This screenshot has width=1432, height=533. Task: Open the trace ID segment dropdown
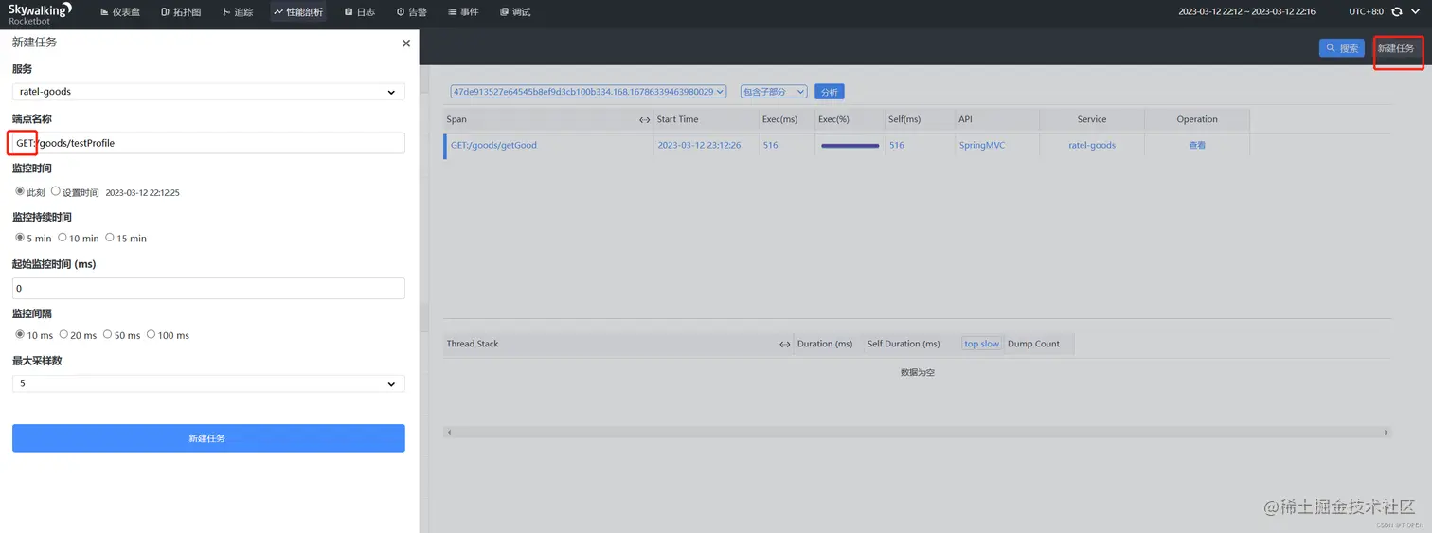(x=588, y=92)
